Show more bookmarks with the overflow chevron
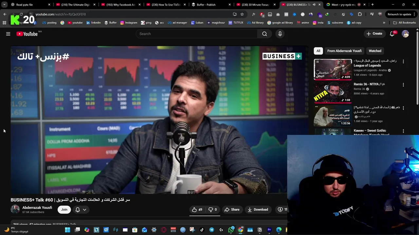 click(x=384, y=23)
